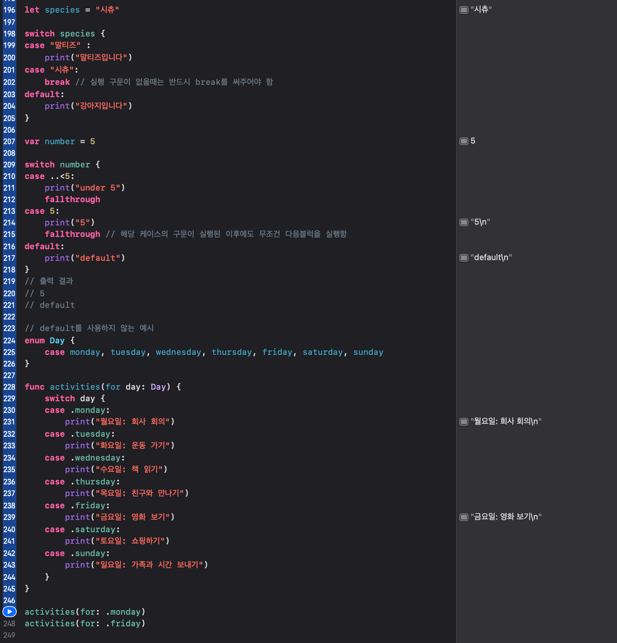This screenshot has width=617, height=643.
Task: Click fallthrough keyword on line 212
Action: (x=73, y=199)
